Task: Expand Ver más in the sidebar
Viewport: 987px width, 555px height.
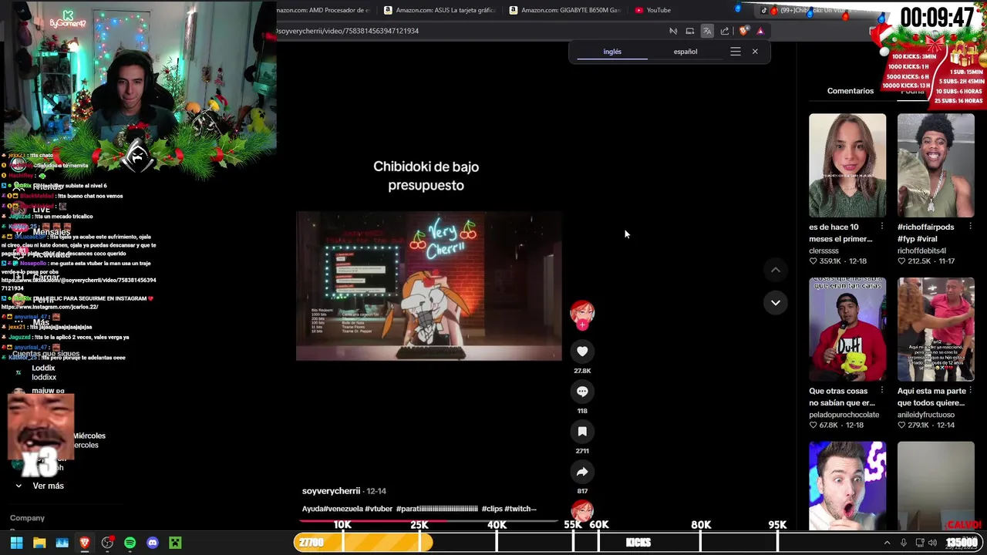Action: click(48, 486)
